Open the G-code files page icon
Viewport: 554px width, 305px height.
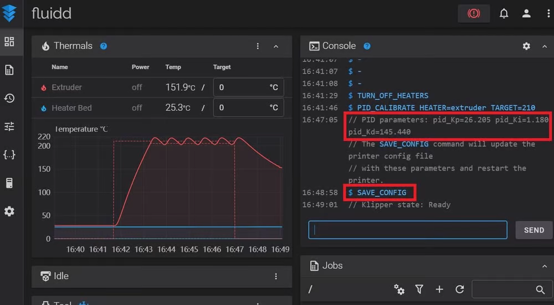(x=9, y=70)
